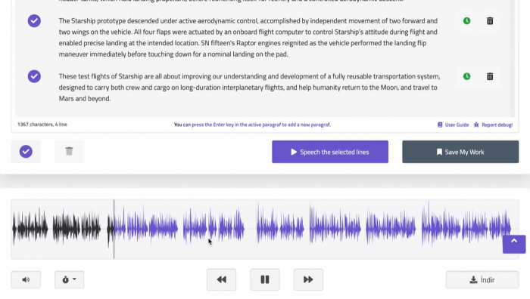Pause the audio playback
Image resolution: width=530 pixels, height=299 pixels.
pos(265,279)
